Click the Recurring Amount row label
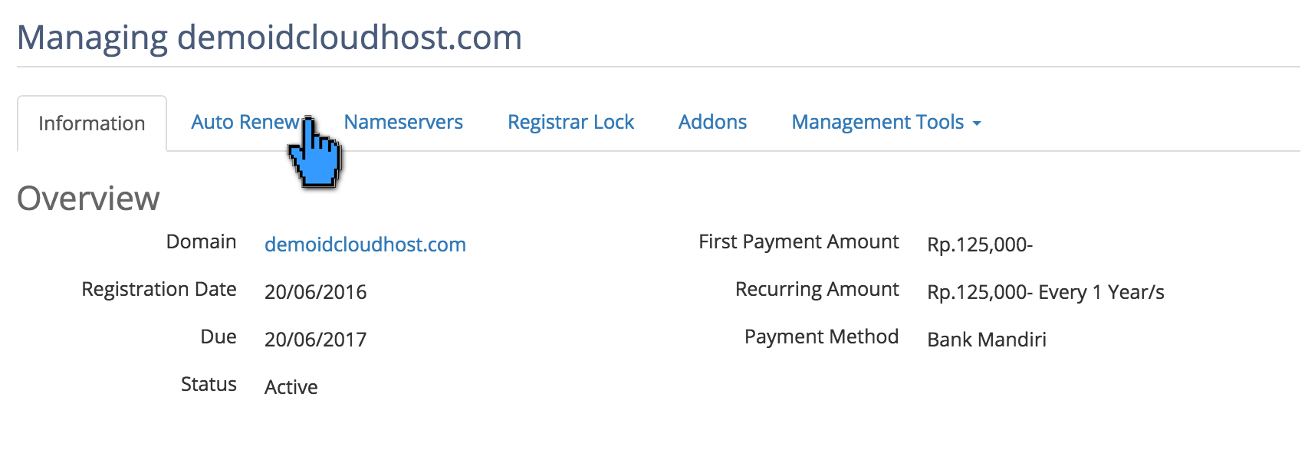Image resolution: width=1308 pixels, height=463 pixels. click(x=816, y=289)
